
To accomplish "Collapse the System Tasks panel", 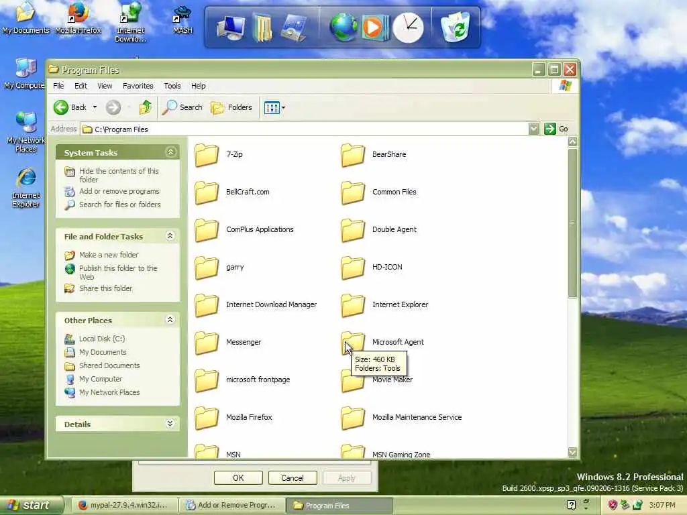I will [170, 152].
